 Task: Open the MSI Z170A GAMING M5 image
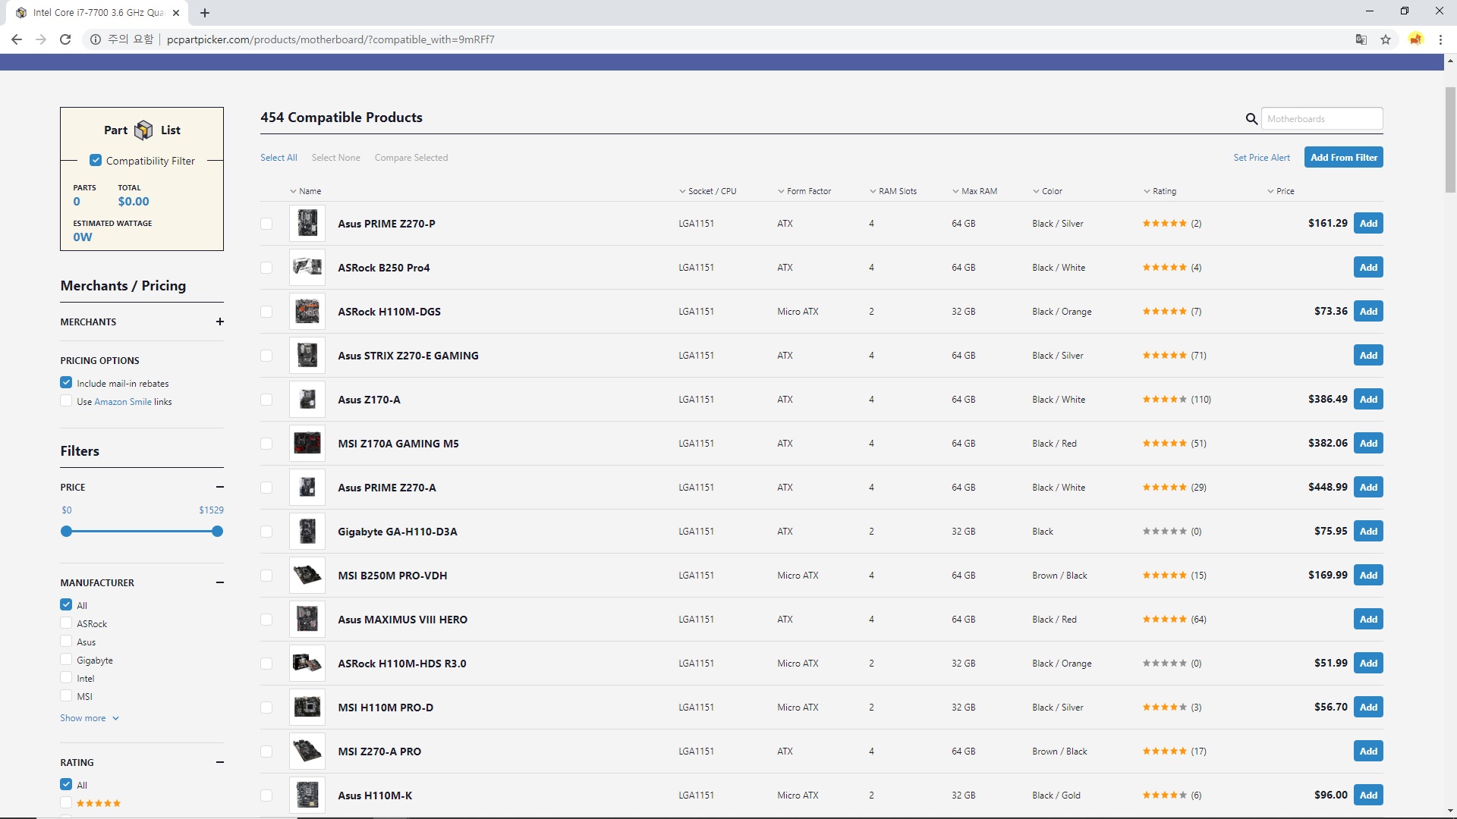(x=307, y=444)
